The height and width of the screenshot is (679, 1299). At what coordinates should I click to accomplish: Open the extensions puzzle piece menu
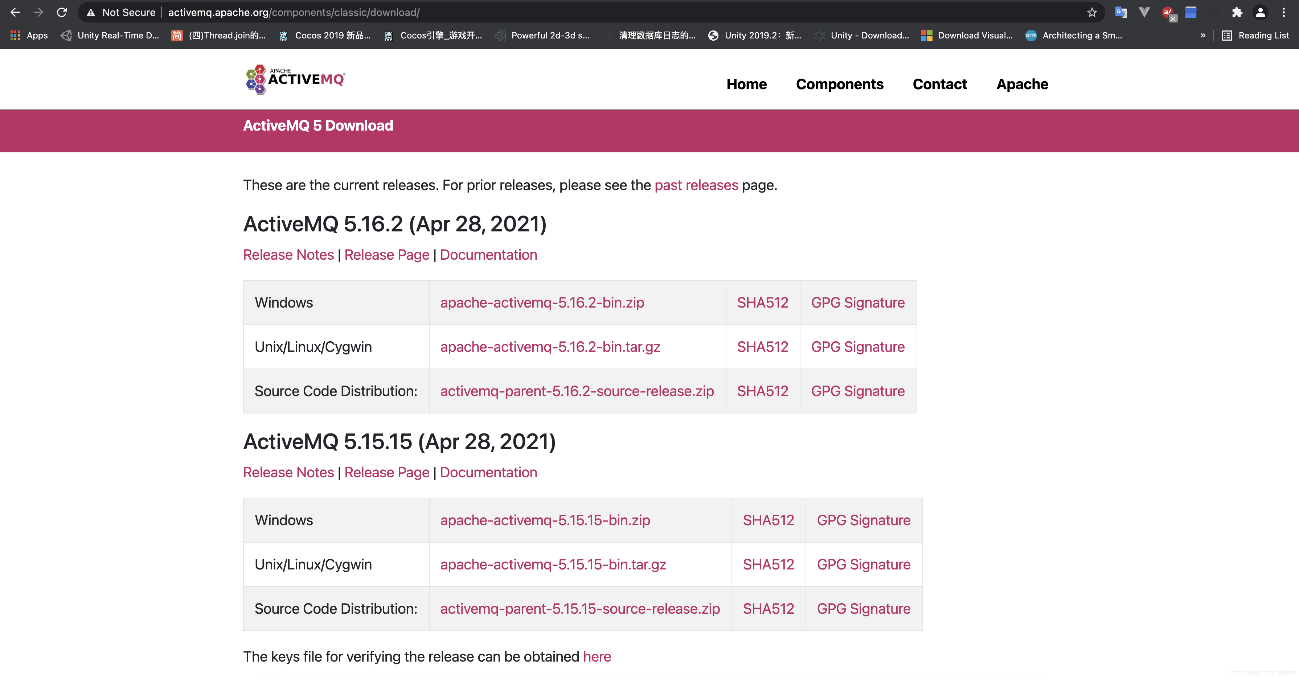point(1237,13)
